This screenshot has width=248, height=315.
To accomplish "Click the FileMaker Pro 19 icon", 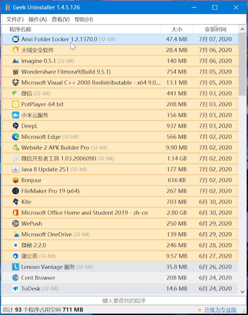I will (15, 191).
